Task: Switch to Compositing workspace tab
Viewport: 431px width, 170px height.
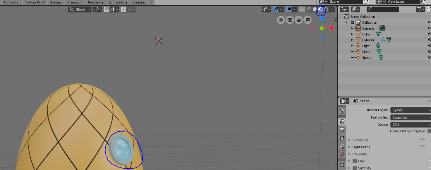Action: pos(117,2)
